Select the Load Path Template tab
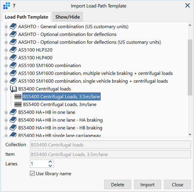 tap(26, 17)
